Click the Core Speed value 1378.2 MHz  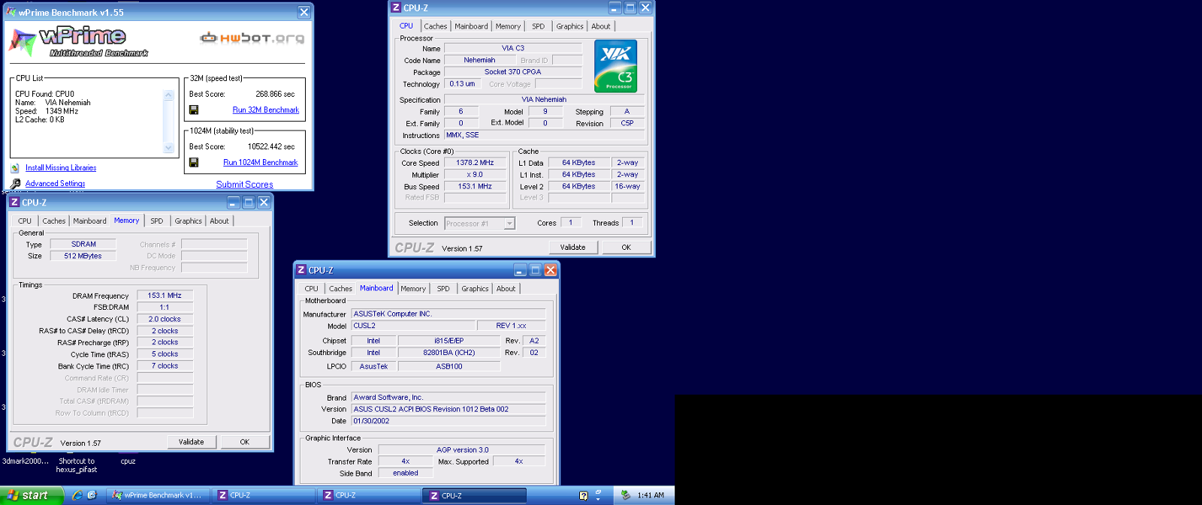coord(475,163)
